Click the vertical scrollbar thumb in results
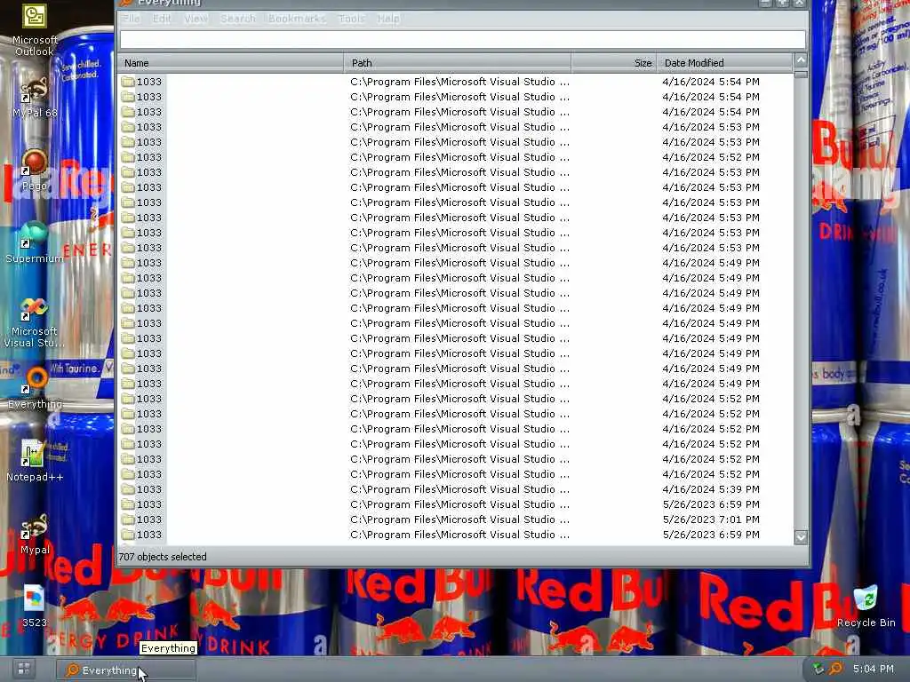This screenshot has height=682, width=910. point(801,75)
